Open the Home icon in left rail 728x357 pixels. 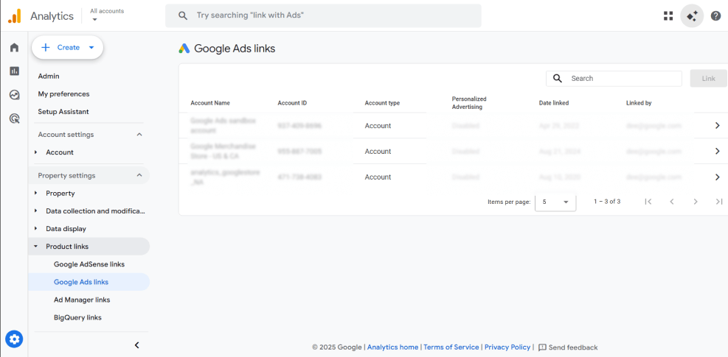[x=15, y=47]
